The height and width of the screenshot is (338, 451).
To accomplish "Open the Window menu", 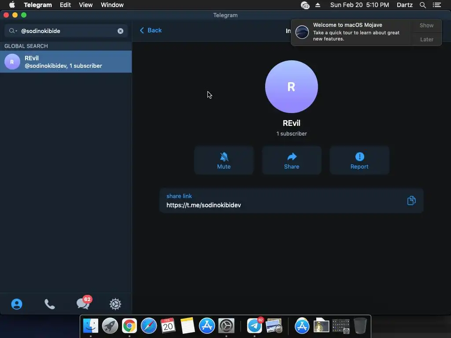I will click(112, 5).
